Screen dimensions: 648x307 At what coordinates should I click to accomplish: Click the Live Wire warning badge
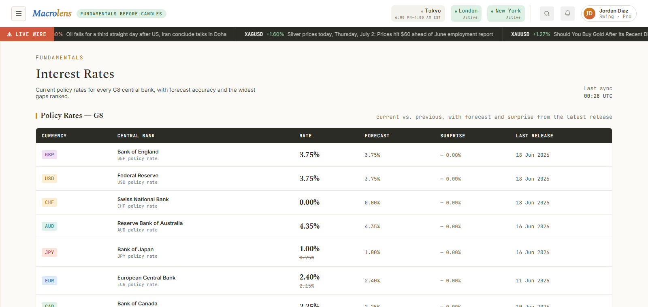[27, 34]
